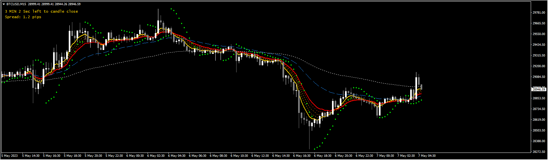Click the 6 May 16:30 time label

click(302, 156)
